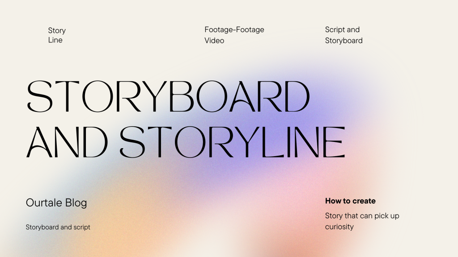Click the "Story Line" label top left
This screenshot has width=458, height=257.
pos(56,35)
